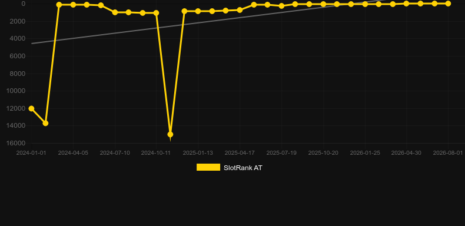Screen dimensions: 465x226
Task: Click the x-axis label 2025-01-13
Action: click(x=198, y=153)
